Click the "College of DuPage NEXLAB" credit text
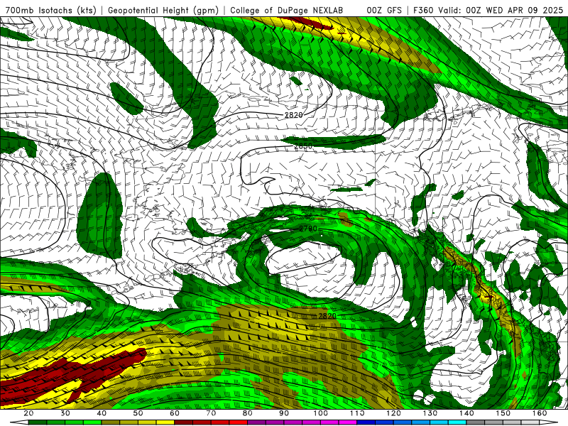 click(286, 10)
